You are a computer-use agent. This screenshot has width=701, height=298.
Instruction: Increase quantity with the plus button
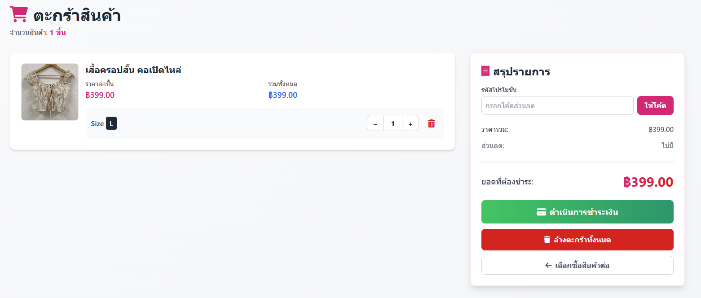[x=410, y=123]
